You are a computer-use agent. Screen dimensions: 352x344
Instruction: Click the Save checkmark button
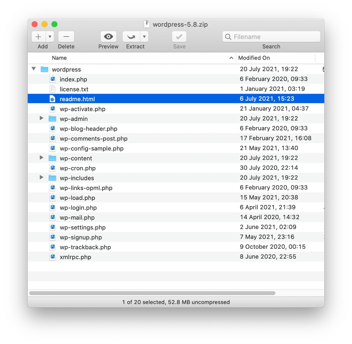179,37
